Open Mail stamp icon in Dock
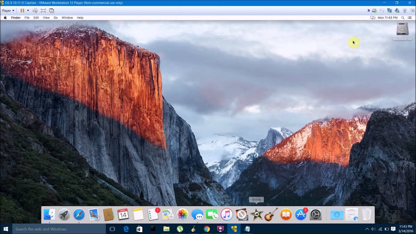The width and height of the screenshot is (416, 234). (94, 214)
